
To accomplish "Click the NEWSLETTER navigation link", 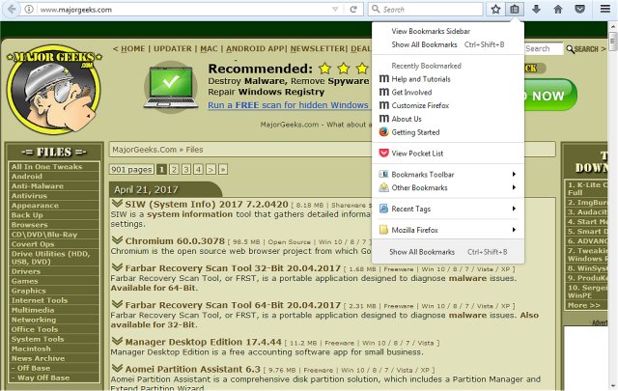I will [x=318, y=49].
